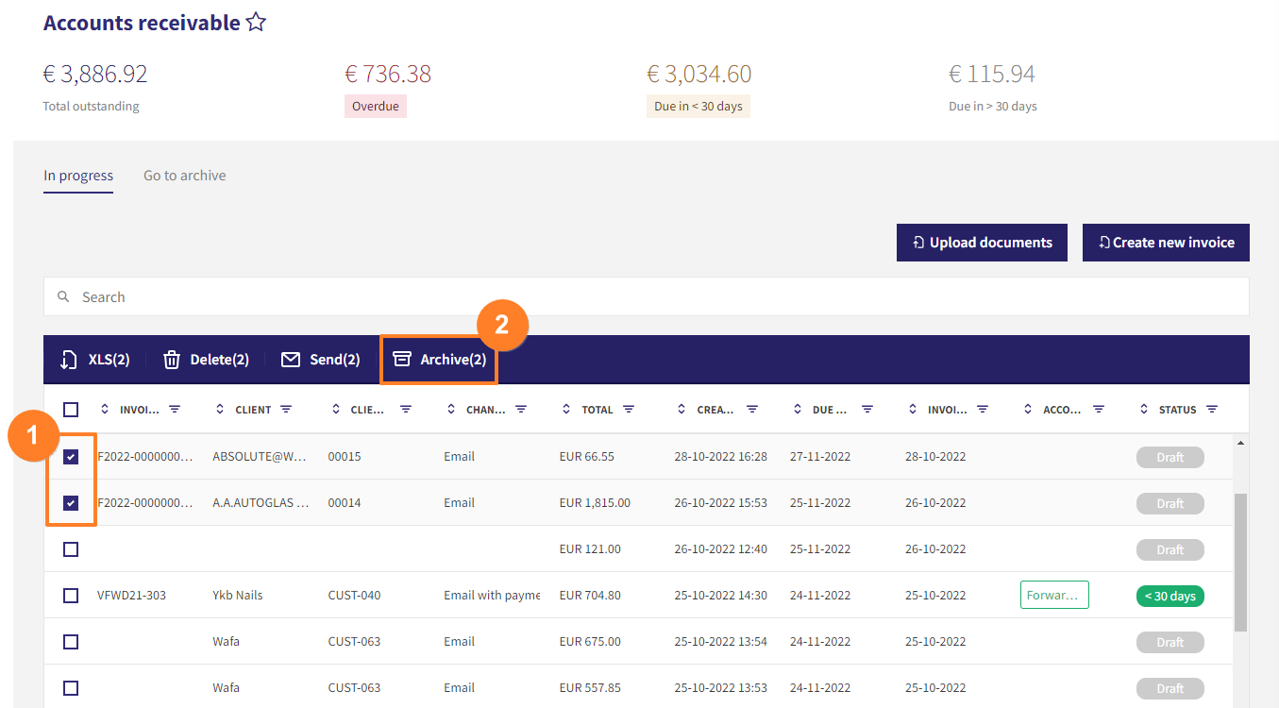Uncheck the ABSOLUTE@W invoice row checkbox
1279x708 pixels.
[71, 457]
